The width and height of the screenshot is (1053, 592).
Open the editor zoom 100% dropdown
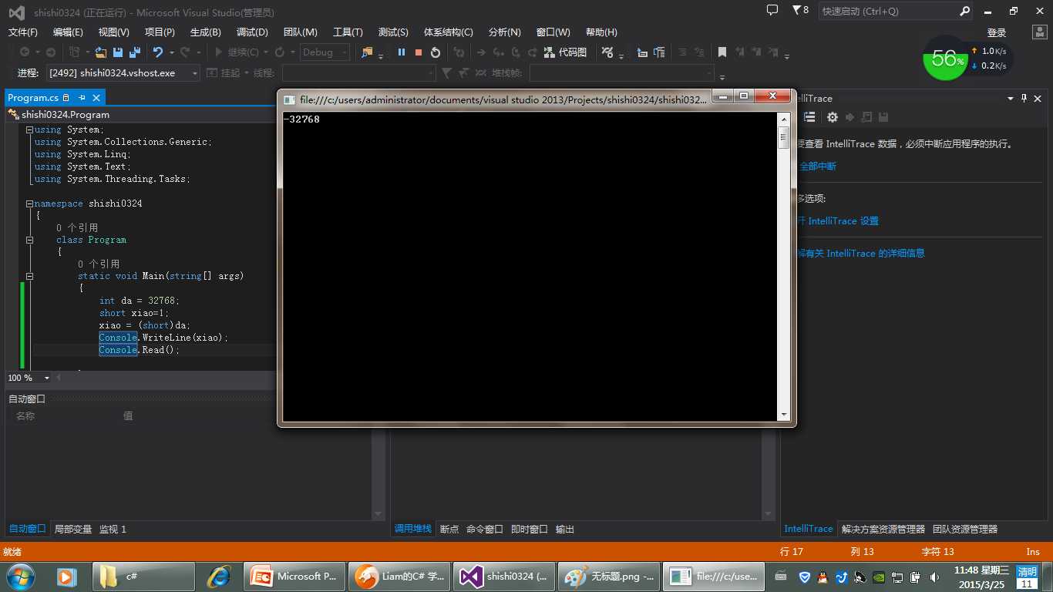46,378
